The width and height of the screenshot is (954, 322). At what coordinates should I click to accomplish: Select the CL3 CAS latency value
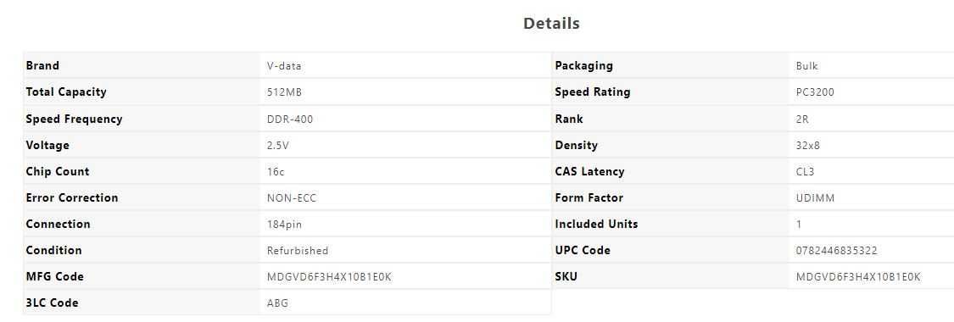(805, 172)
